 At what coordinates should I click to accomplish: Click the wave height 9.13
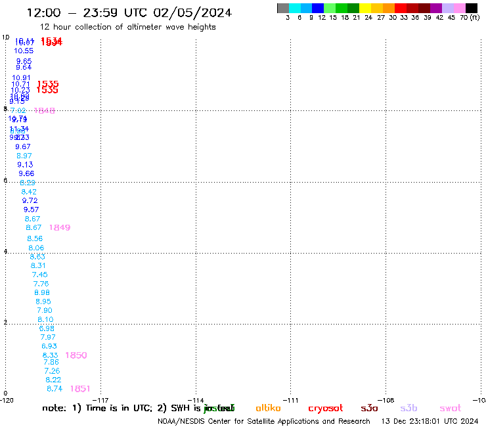pos(25,165)
